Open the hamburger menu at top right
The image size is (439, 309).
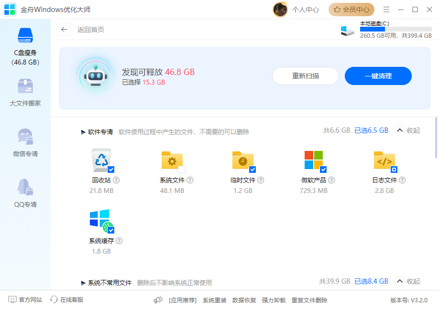click(386, 9)
